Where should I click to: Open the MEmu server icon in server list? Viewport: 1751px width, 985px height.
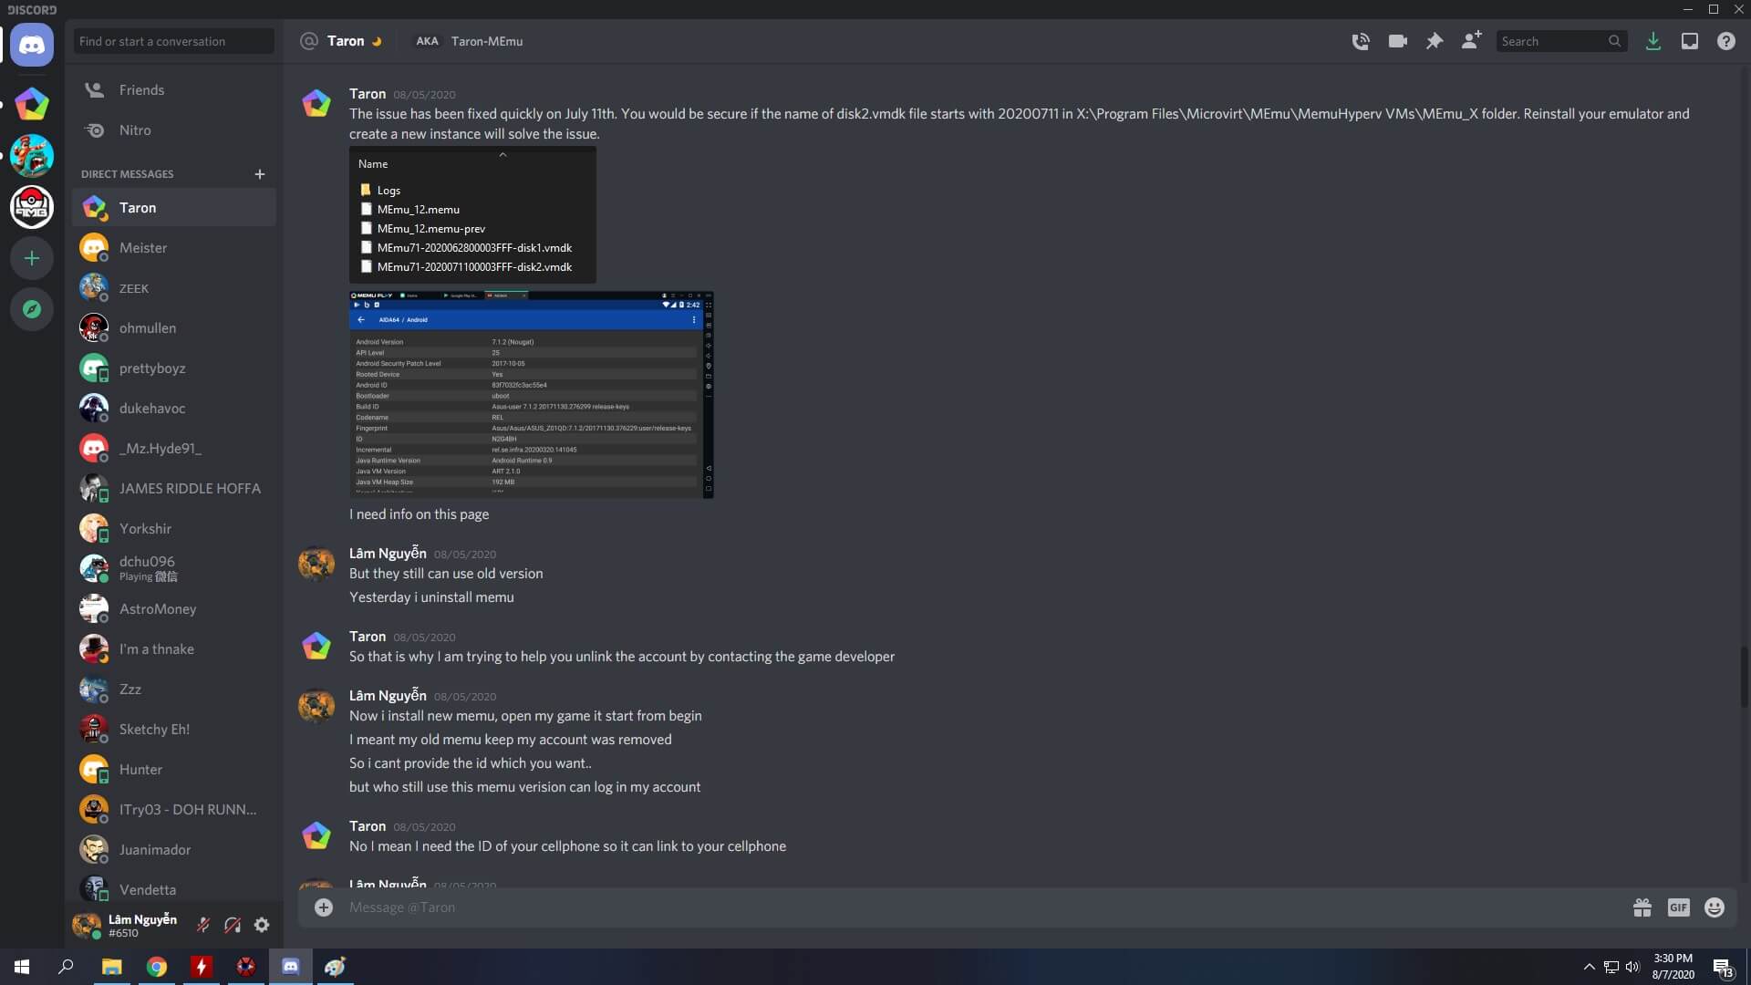[32, 104]
